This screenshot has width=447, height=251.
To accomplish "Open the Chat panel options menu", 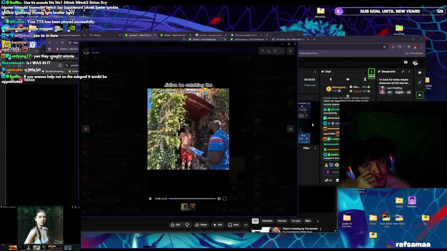I will pos(372,71).
